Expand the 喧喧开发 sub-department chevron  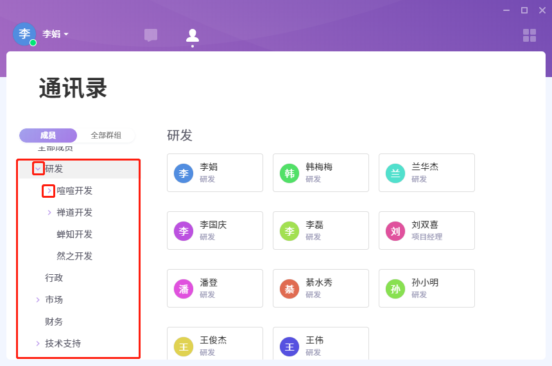(x=49, y=191)
